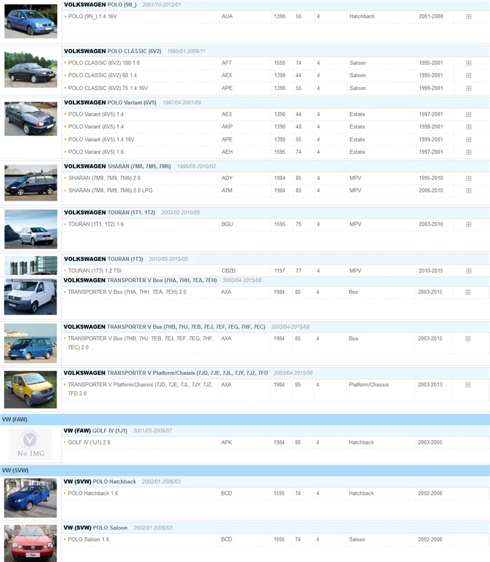Expand POLO CLASSIC 75 1.4 16V row
Image resolution: width=490 pixels, height=562 pixels.
pyautogui.click(x=469, y=88)
